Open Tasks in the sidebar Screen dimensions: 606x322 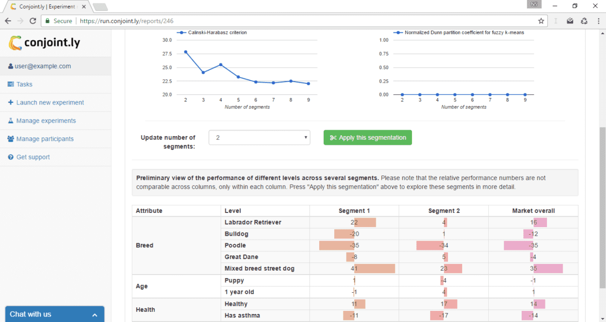pyautogui.click(x=24, y=84)
